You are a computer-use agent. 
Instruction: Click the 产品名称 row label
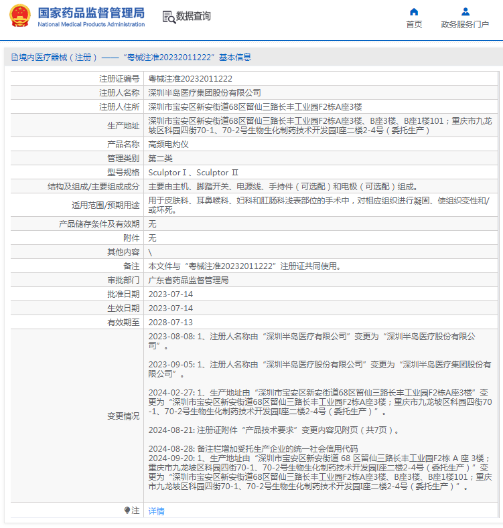pyautogui.click(x=123, y=145)
